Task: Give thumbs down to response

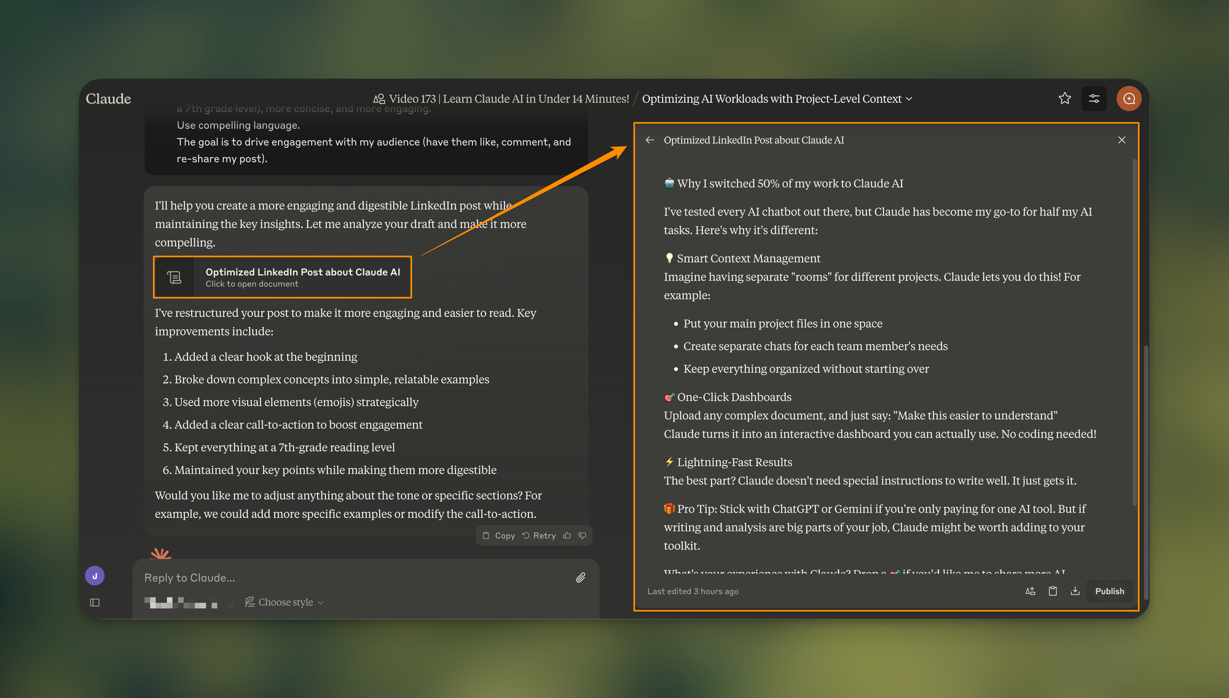Action: point(583,536)
